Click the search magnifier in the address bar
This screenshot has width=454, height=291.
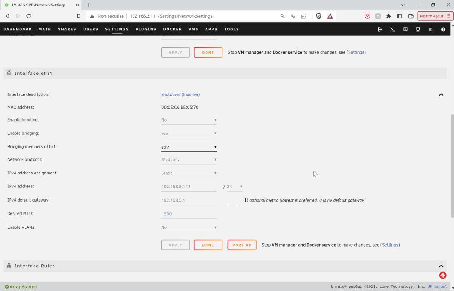[282, 16]
